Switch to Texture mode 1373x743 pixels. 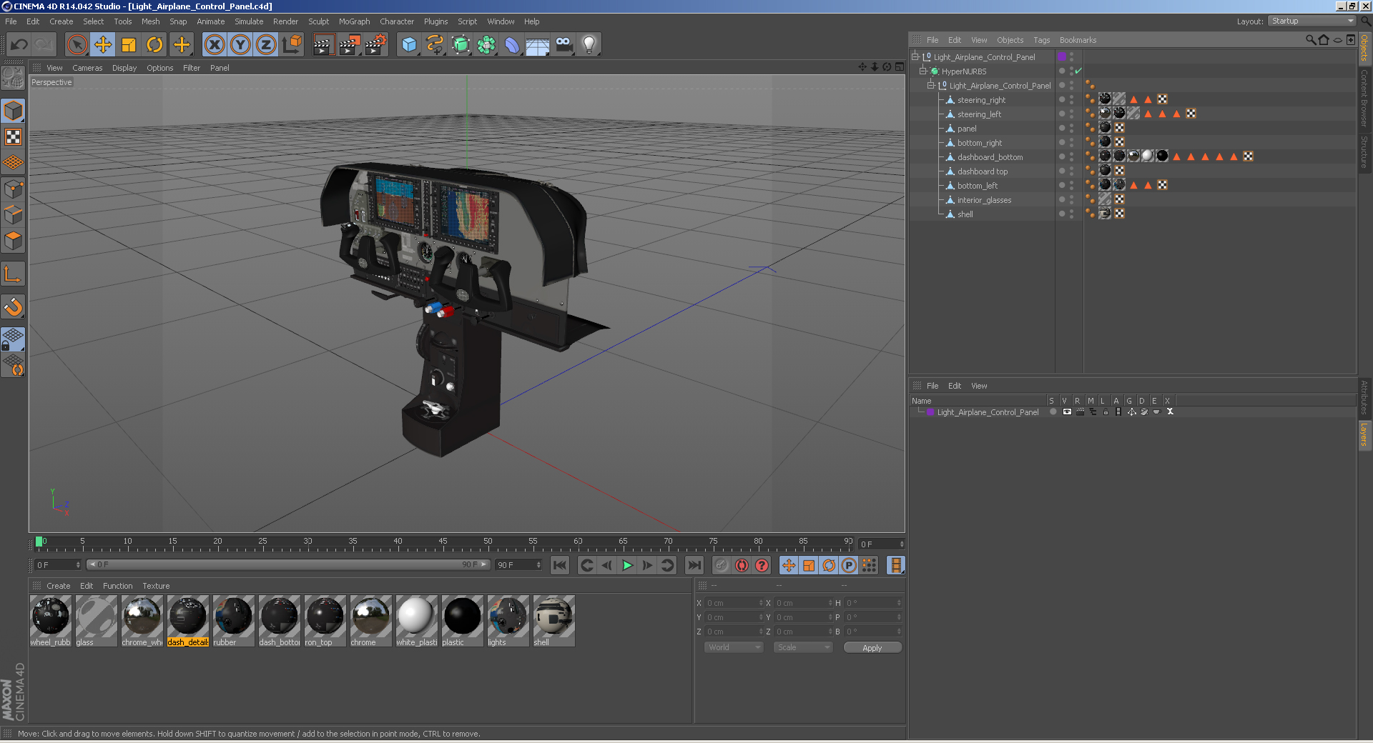pyautogui.click(x=13, y=137)
